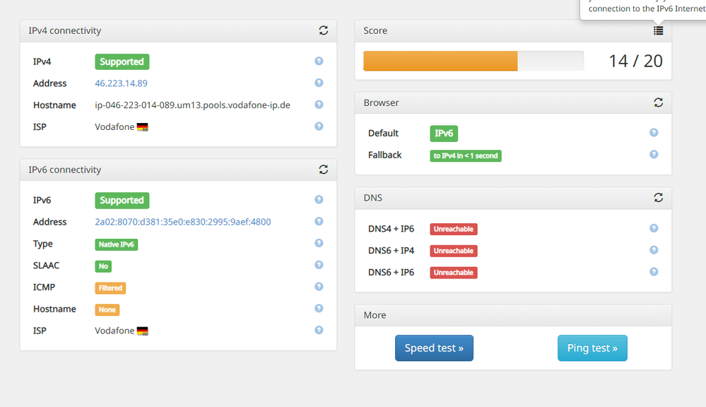Click the Native IPv6 type badge
The width and height of the screenshot is (706, 407).
pos(117,244)
